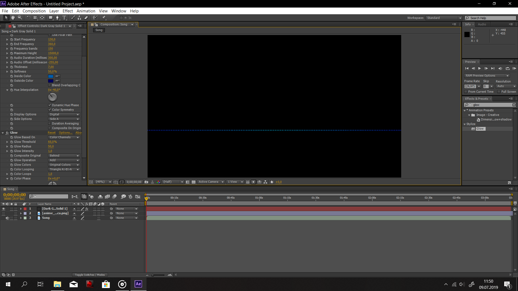Toggle Color Symmetry checkbox
Screen dimensions: 518x291
coord(50,110)
